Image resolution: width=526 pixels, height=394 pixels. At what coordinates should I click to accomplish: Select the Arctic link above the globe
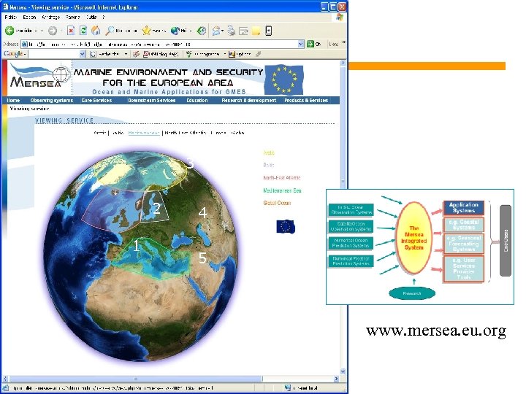tap(100, 133)
